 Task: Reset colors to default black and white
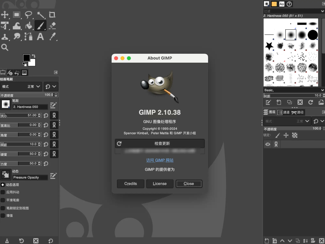tap(25, 64)
